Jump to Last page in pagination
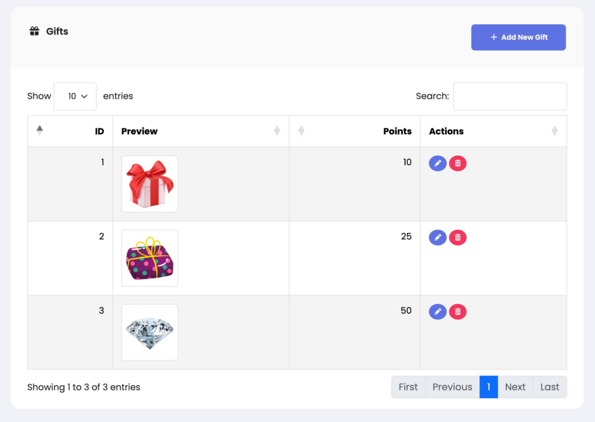Image resolution: width=595 pixels, height=422 pixels. tap(550, 387)
